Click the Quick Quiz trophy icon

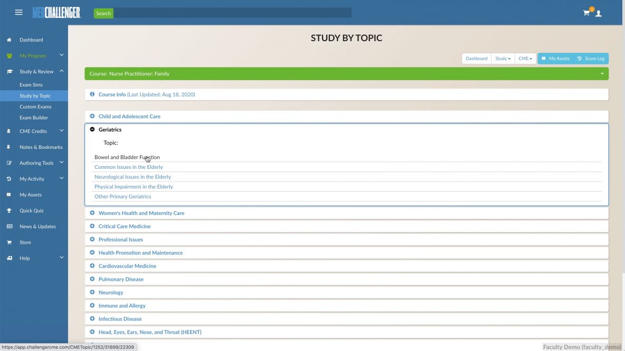coord(9,211)
